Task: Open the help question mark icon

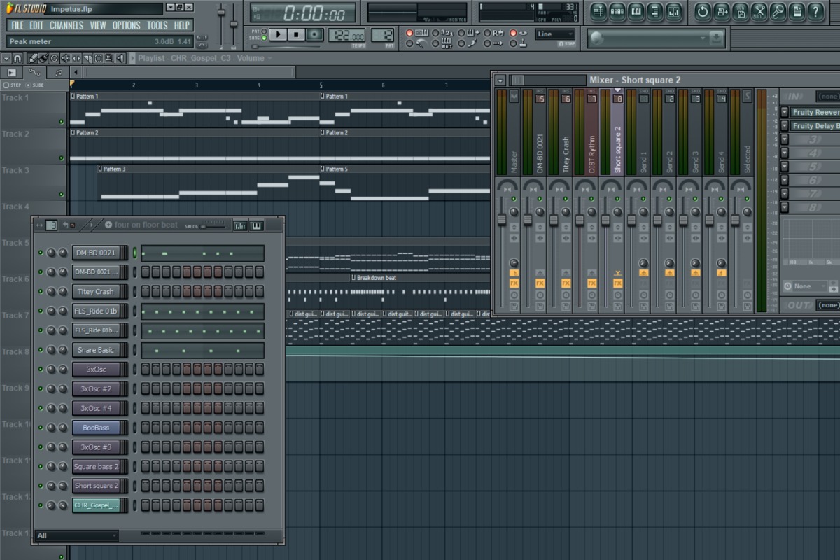Action: coord(816,11)
